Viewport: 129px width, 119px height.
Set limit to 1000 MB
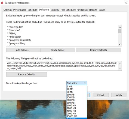point(77,105)
